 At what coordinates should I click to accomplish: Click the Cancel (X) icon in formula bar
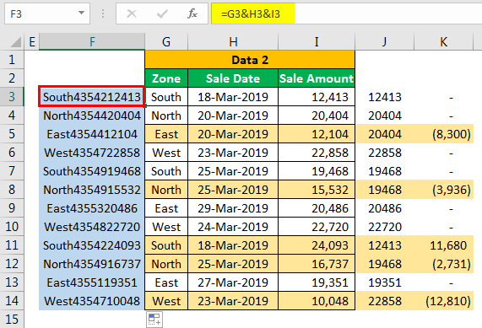click(x=132, y=13)
